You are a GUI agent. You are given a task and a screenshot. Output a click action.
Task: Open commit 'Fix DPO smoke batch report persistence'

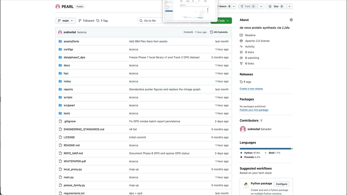pyautogui.click(x=155, y=121)
